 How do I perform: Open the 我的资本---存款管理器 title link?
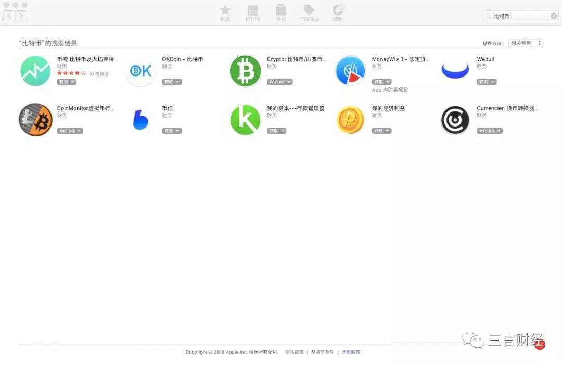[296, 108]
